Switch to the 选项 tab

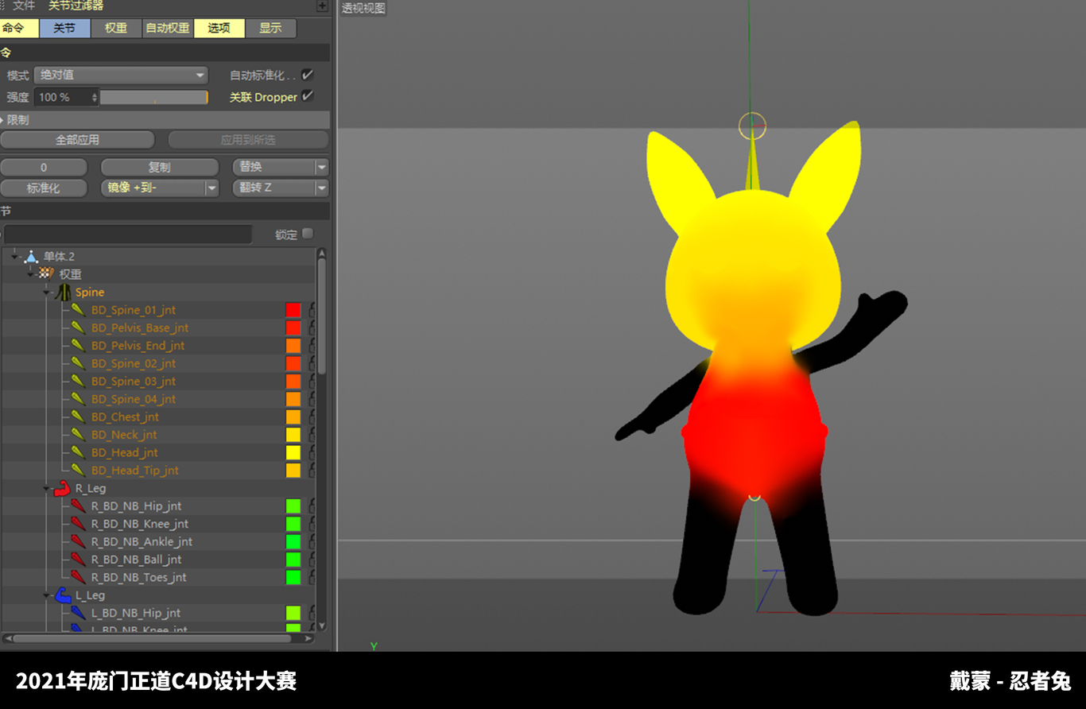pos(219,28)
